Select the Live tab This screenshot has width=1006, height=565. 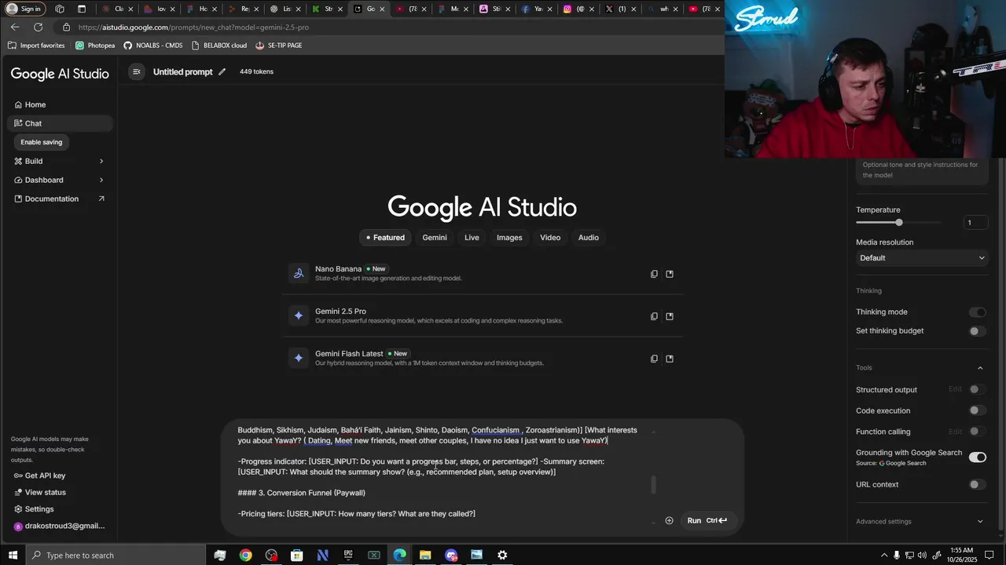(472, 238)
